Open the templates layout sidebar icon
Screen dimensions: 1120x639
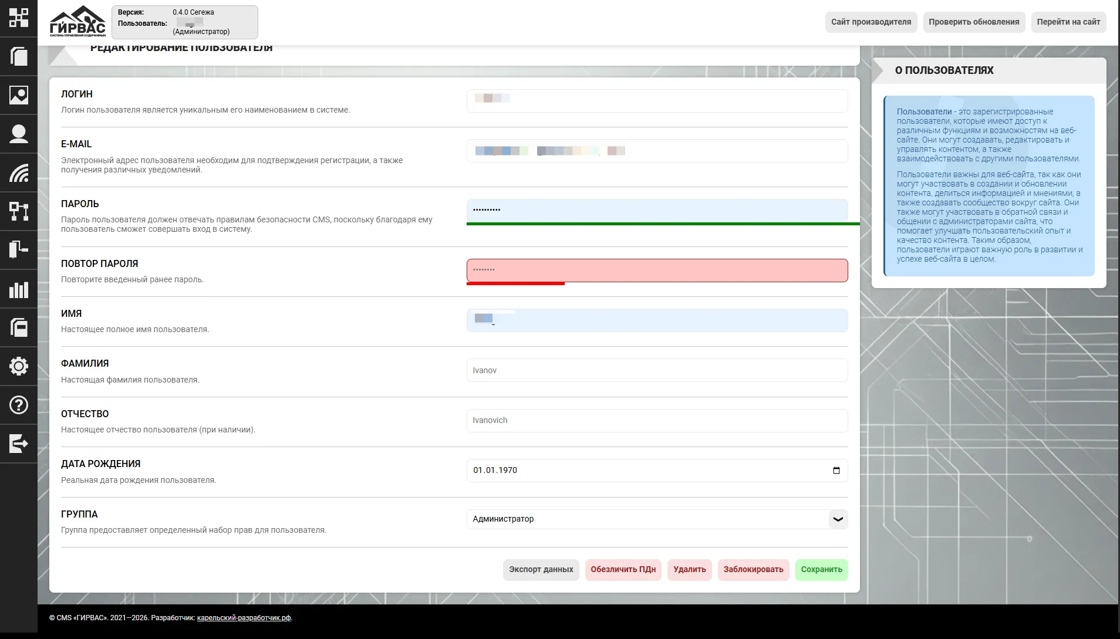pos(19,249)
